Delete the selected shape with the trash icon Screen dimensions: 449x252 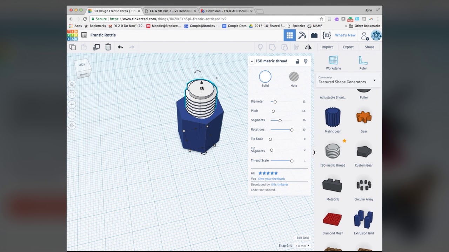108,47
